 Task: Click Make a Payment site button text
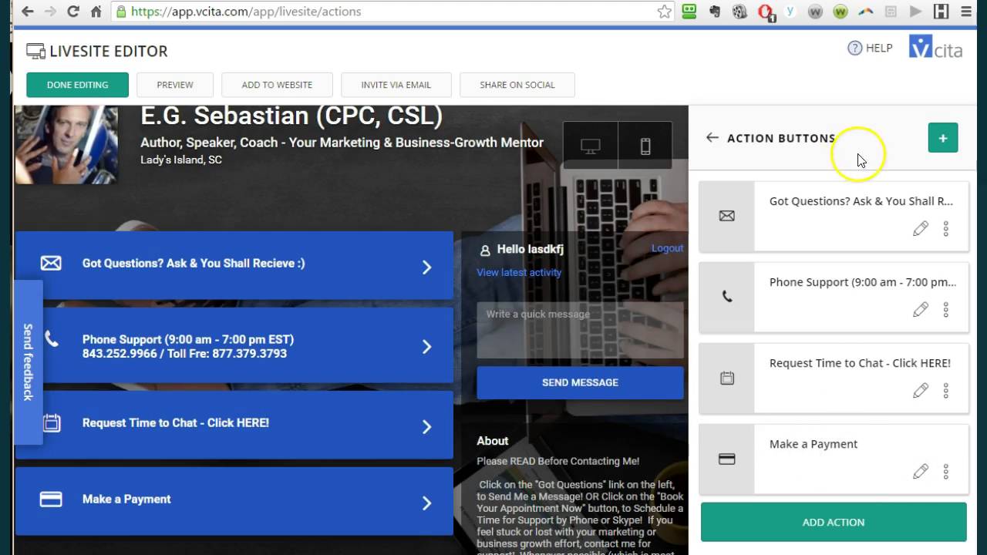click(x=126, y=499)
